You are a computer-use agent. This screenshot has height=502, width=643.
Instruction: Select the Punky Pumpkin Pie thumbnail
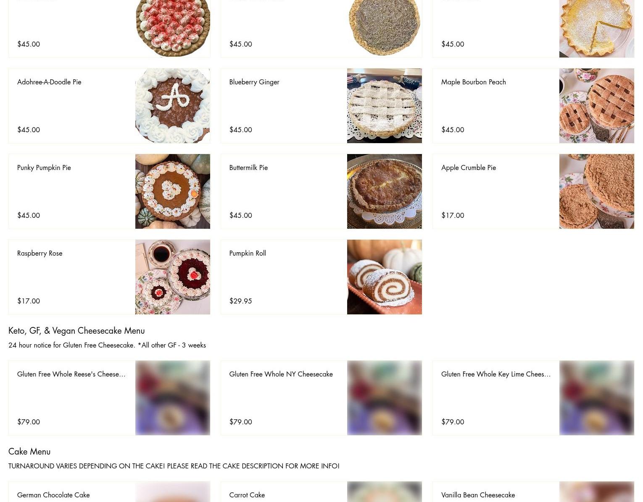tap(172, 191)
